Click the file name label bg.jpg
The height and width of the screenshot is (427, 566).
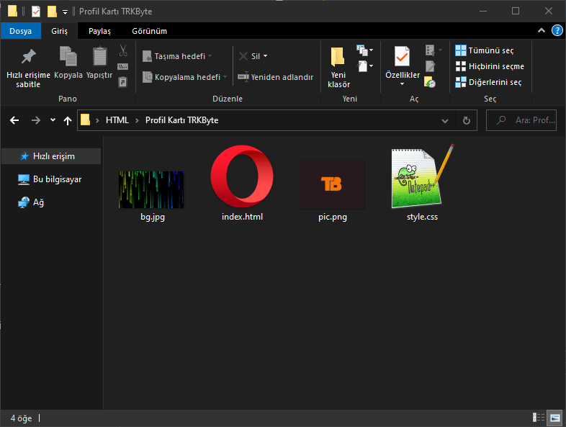153,217
